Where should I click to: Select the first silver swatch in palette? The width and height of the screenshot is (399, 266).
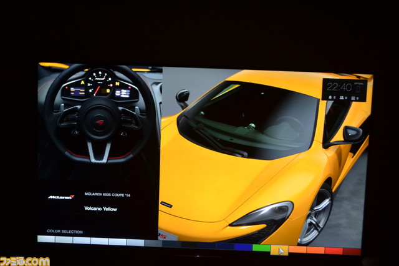tap(46, 239)
